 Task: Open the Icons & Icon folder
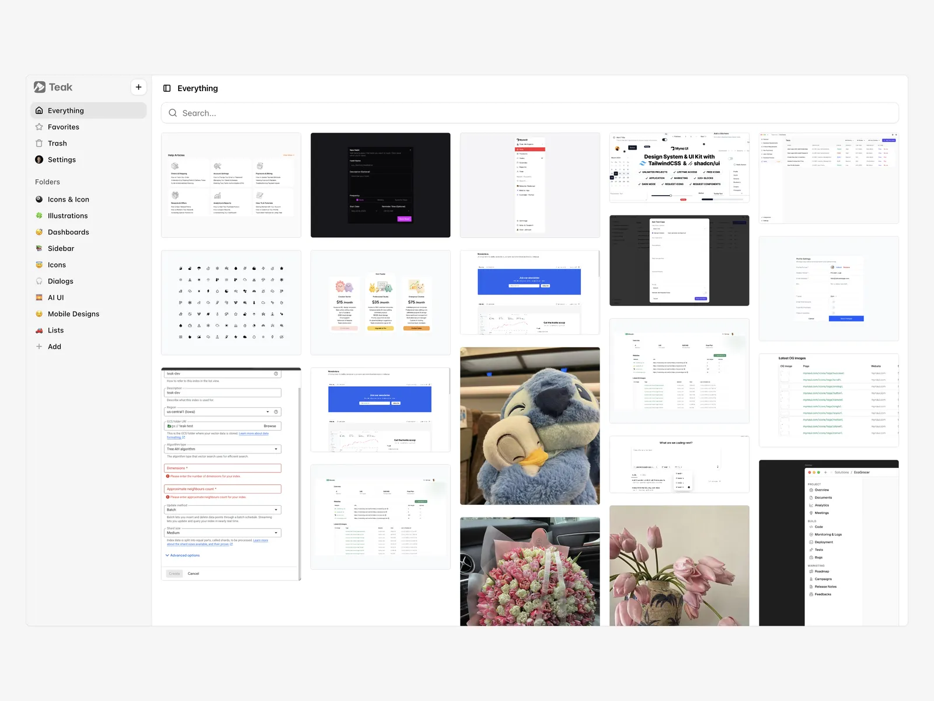point(68,199)
